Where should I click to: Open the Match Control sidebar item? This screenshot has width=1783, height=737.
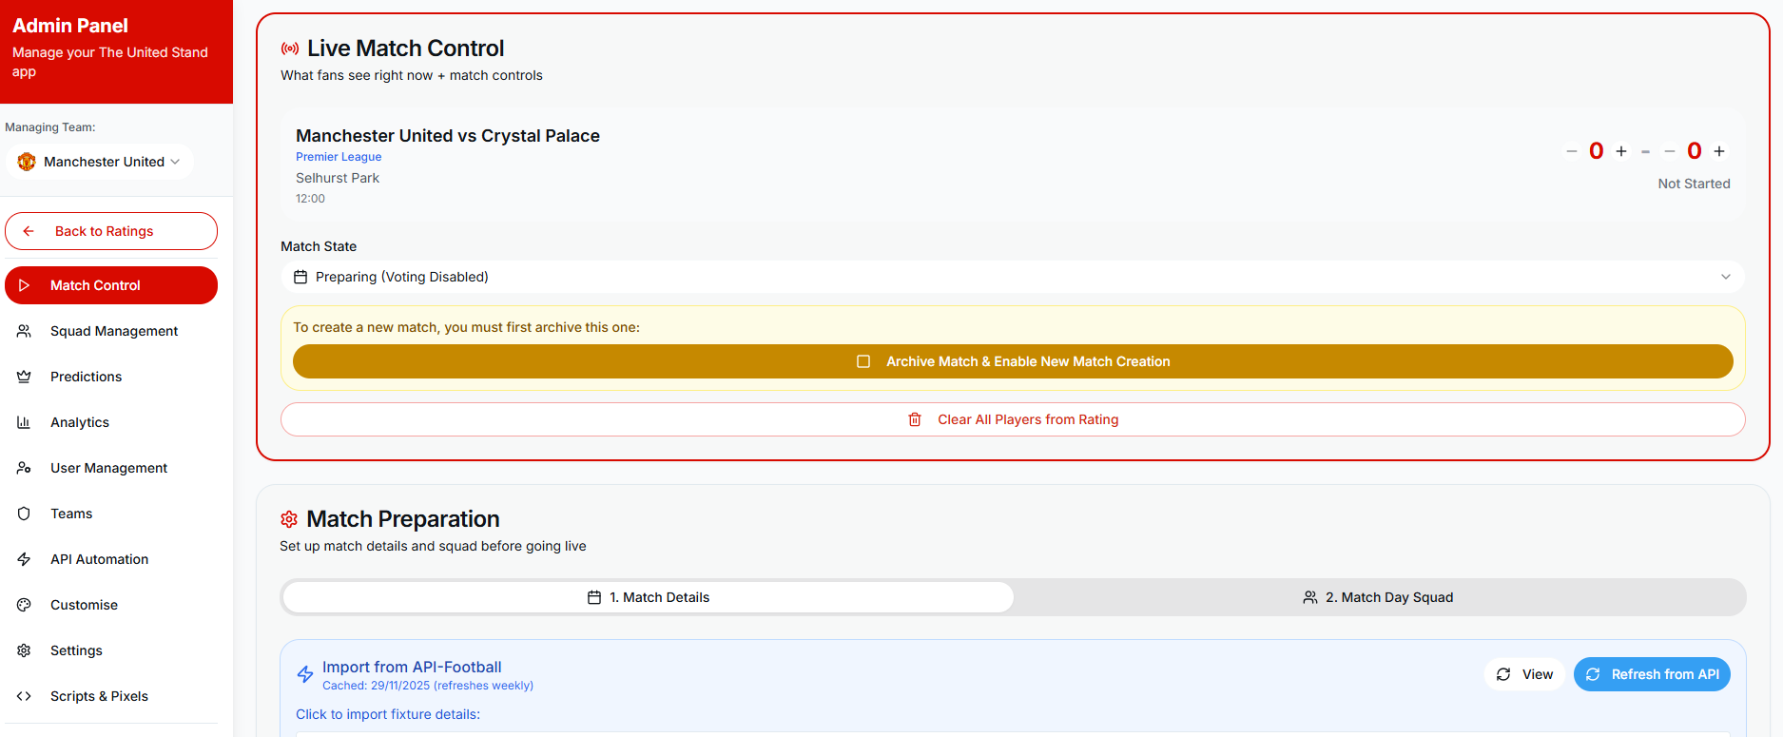[x=111, y=285]
